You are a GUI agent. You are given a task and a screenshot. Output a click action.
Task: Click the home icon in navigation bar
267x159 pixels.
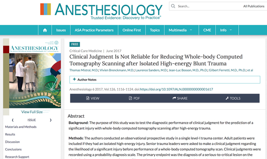[45, 30]
